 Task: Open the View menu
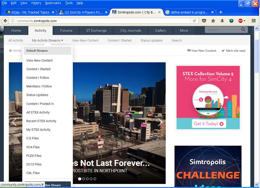tap(24, 3)
